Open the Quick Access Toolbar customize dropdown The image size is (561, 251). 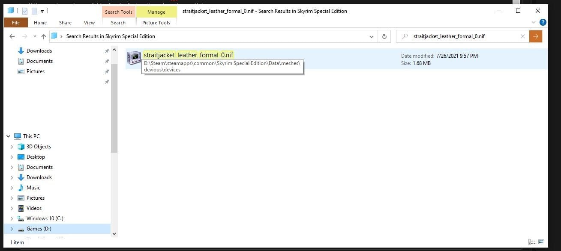[42, 12]
